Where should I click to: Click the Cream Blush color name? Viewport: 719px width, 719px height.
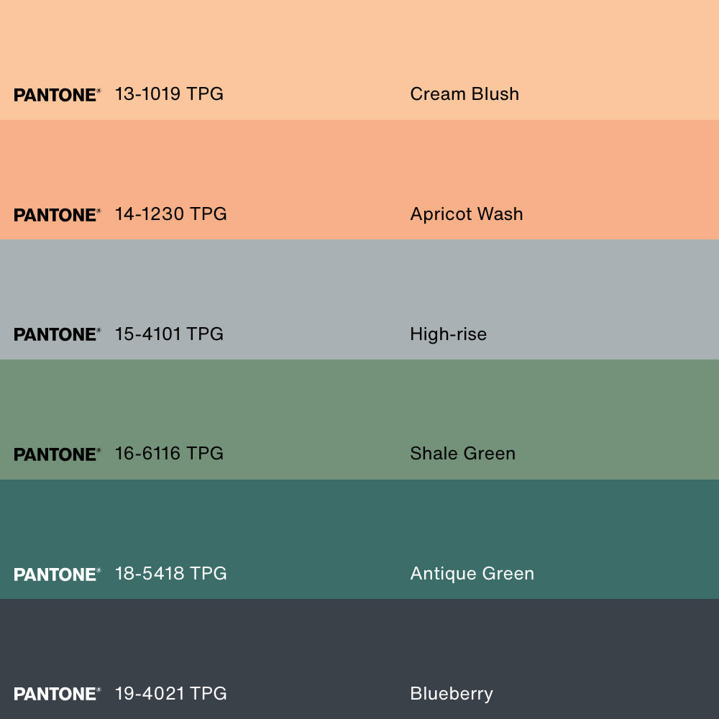(x=464, y=94)
